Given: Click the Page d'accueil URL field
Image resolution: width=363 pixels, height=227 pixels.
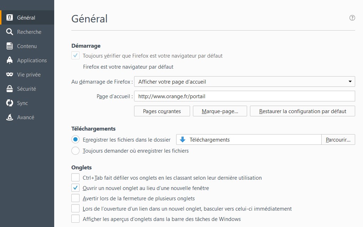Looking at the screenshot, I should point(244,96).
